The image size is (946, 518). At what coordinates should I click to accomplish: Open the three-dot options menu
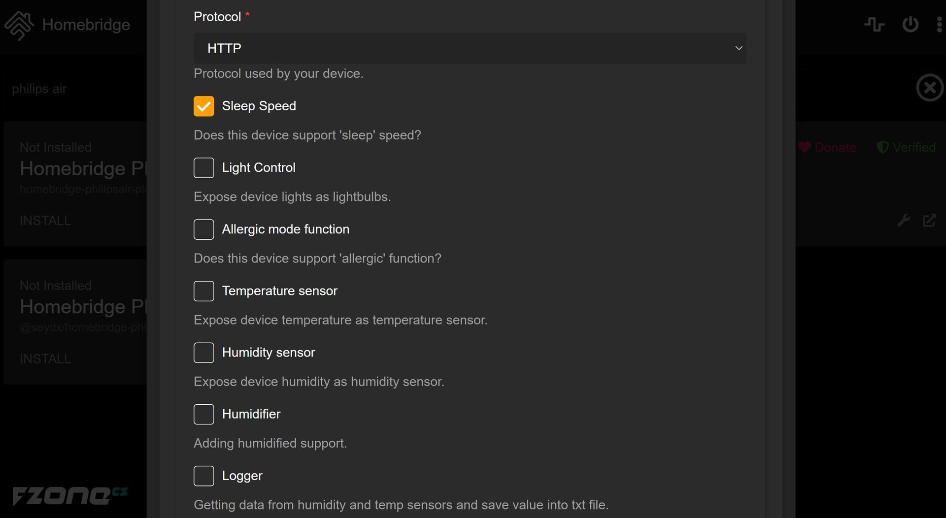coord(939,24)
